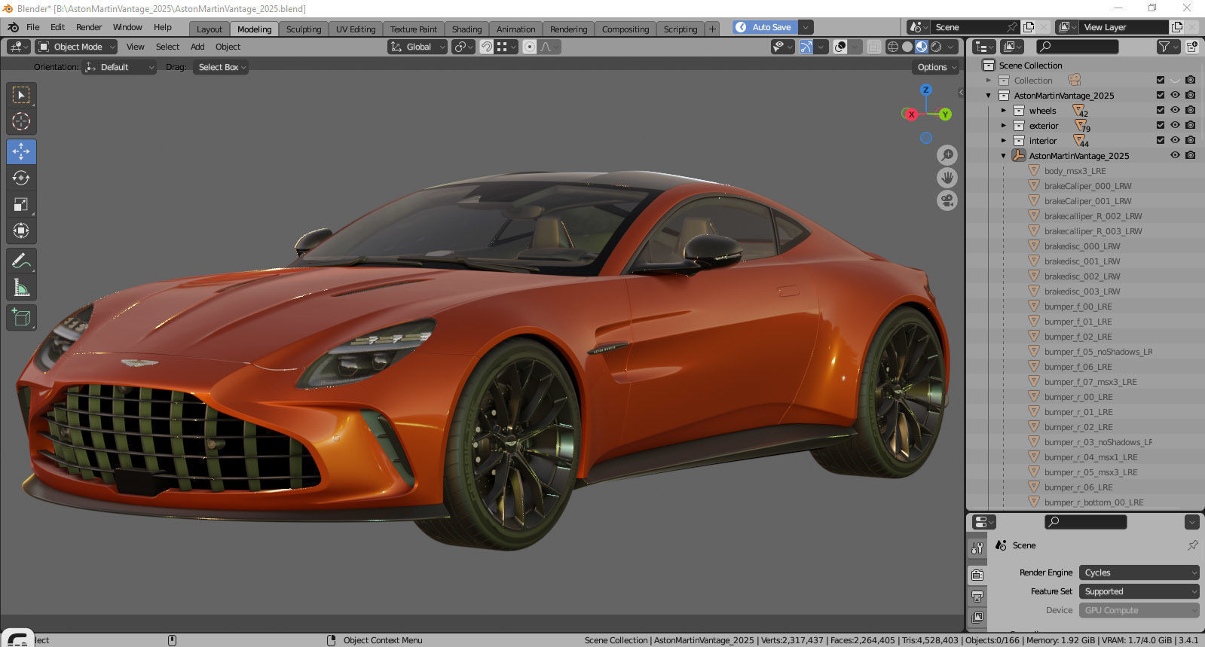The height and width of the screenshot is (647, 1205).
Task: Open the View Layer properties tab icon
Action: tap(977, 618)
